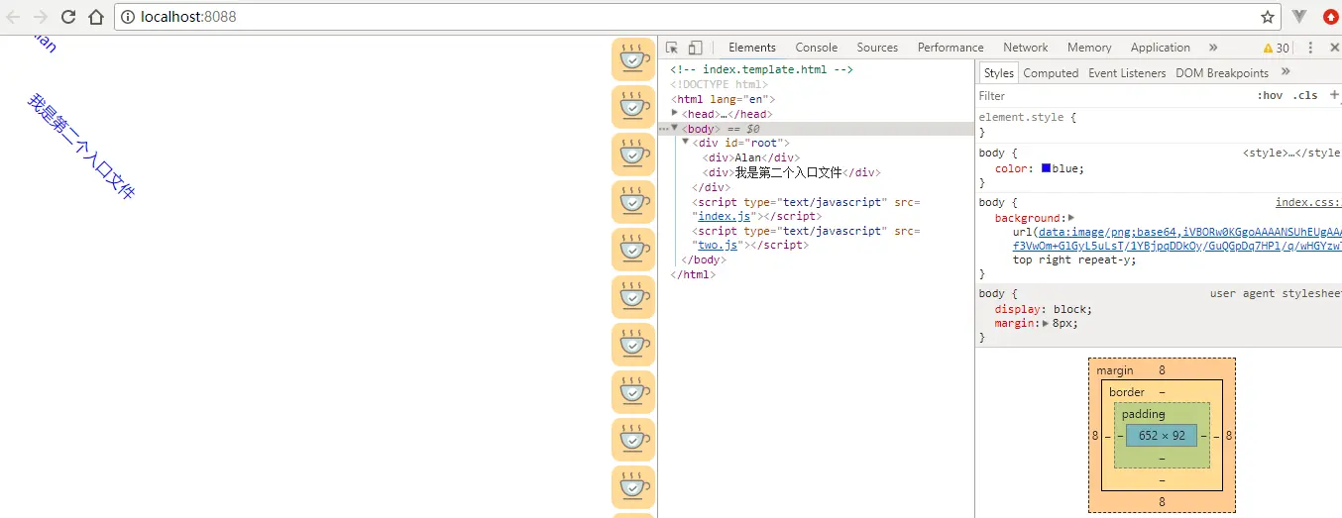Select the Styles sidebar tab
This screenshot has width=1342, height=518.
998,73
